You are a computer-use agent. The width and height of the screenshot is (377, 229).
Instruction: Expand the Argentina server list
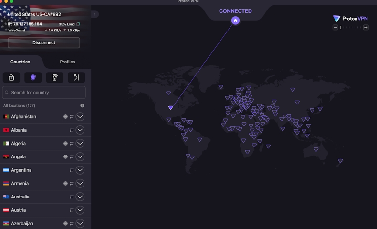[x=80, y=170]
